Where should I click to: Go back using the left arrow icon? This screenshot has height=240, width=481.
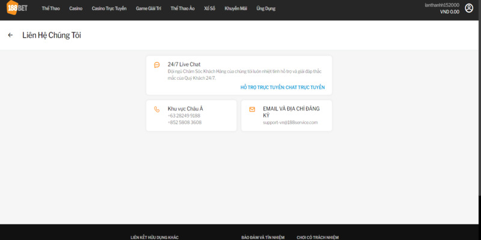(10, 35)
